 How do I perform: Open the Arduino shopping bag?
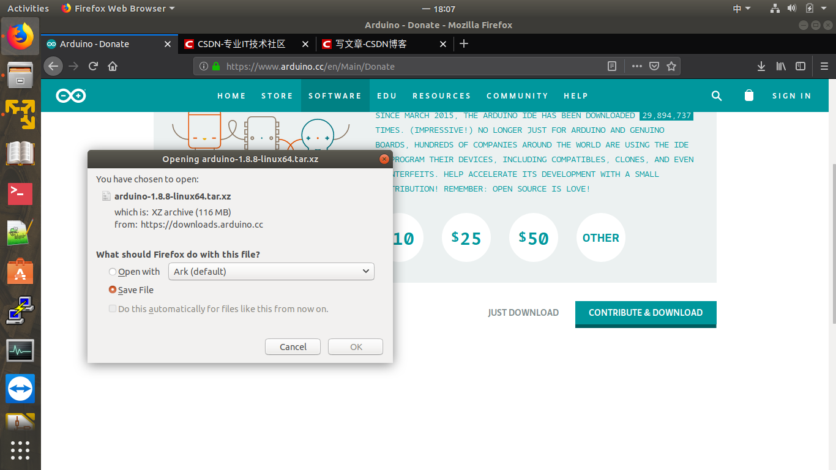(748, 95)
